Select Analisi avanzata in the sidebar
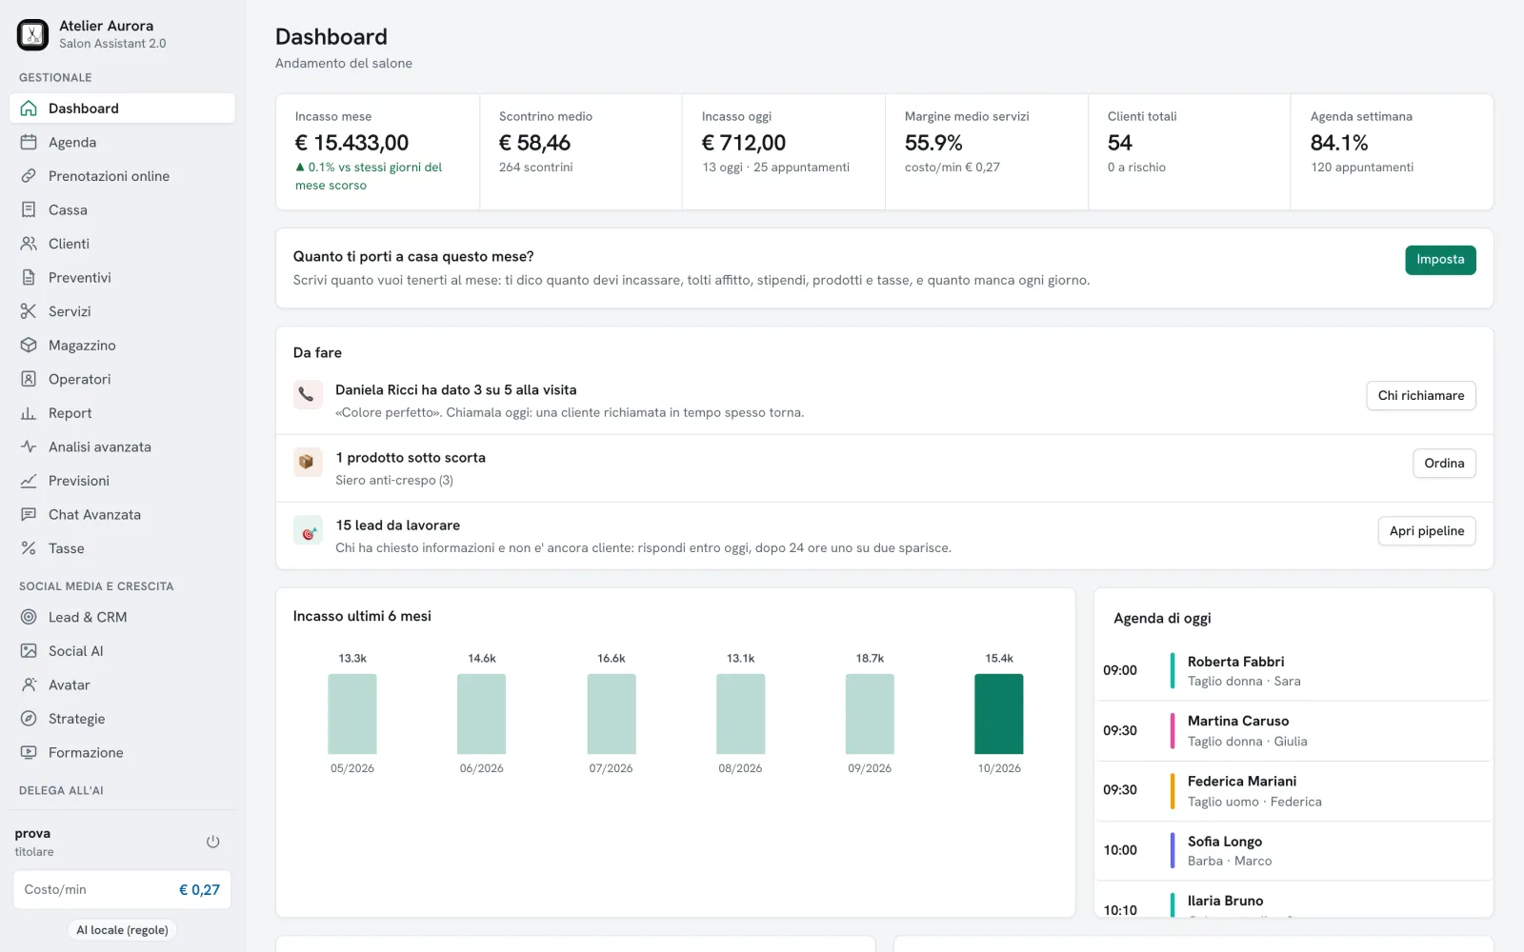Image resolution: width=1524 pixels, height=952 pixels. [x=122, y=446]
